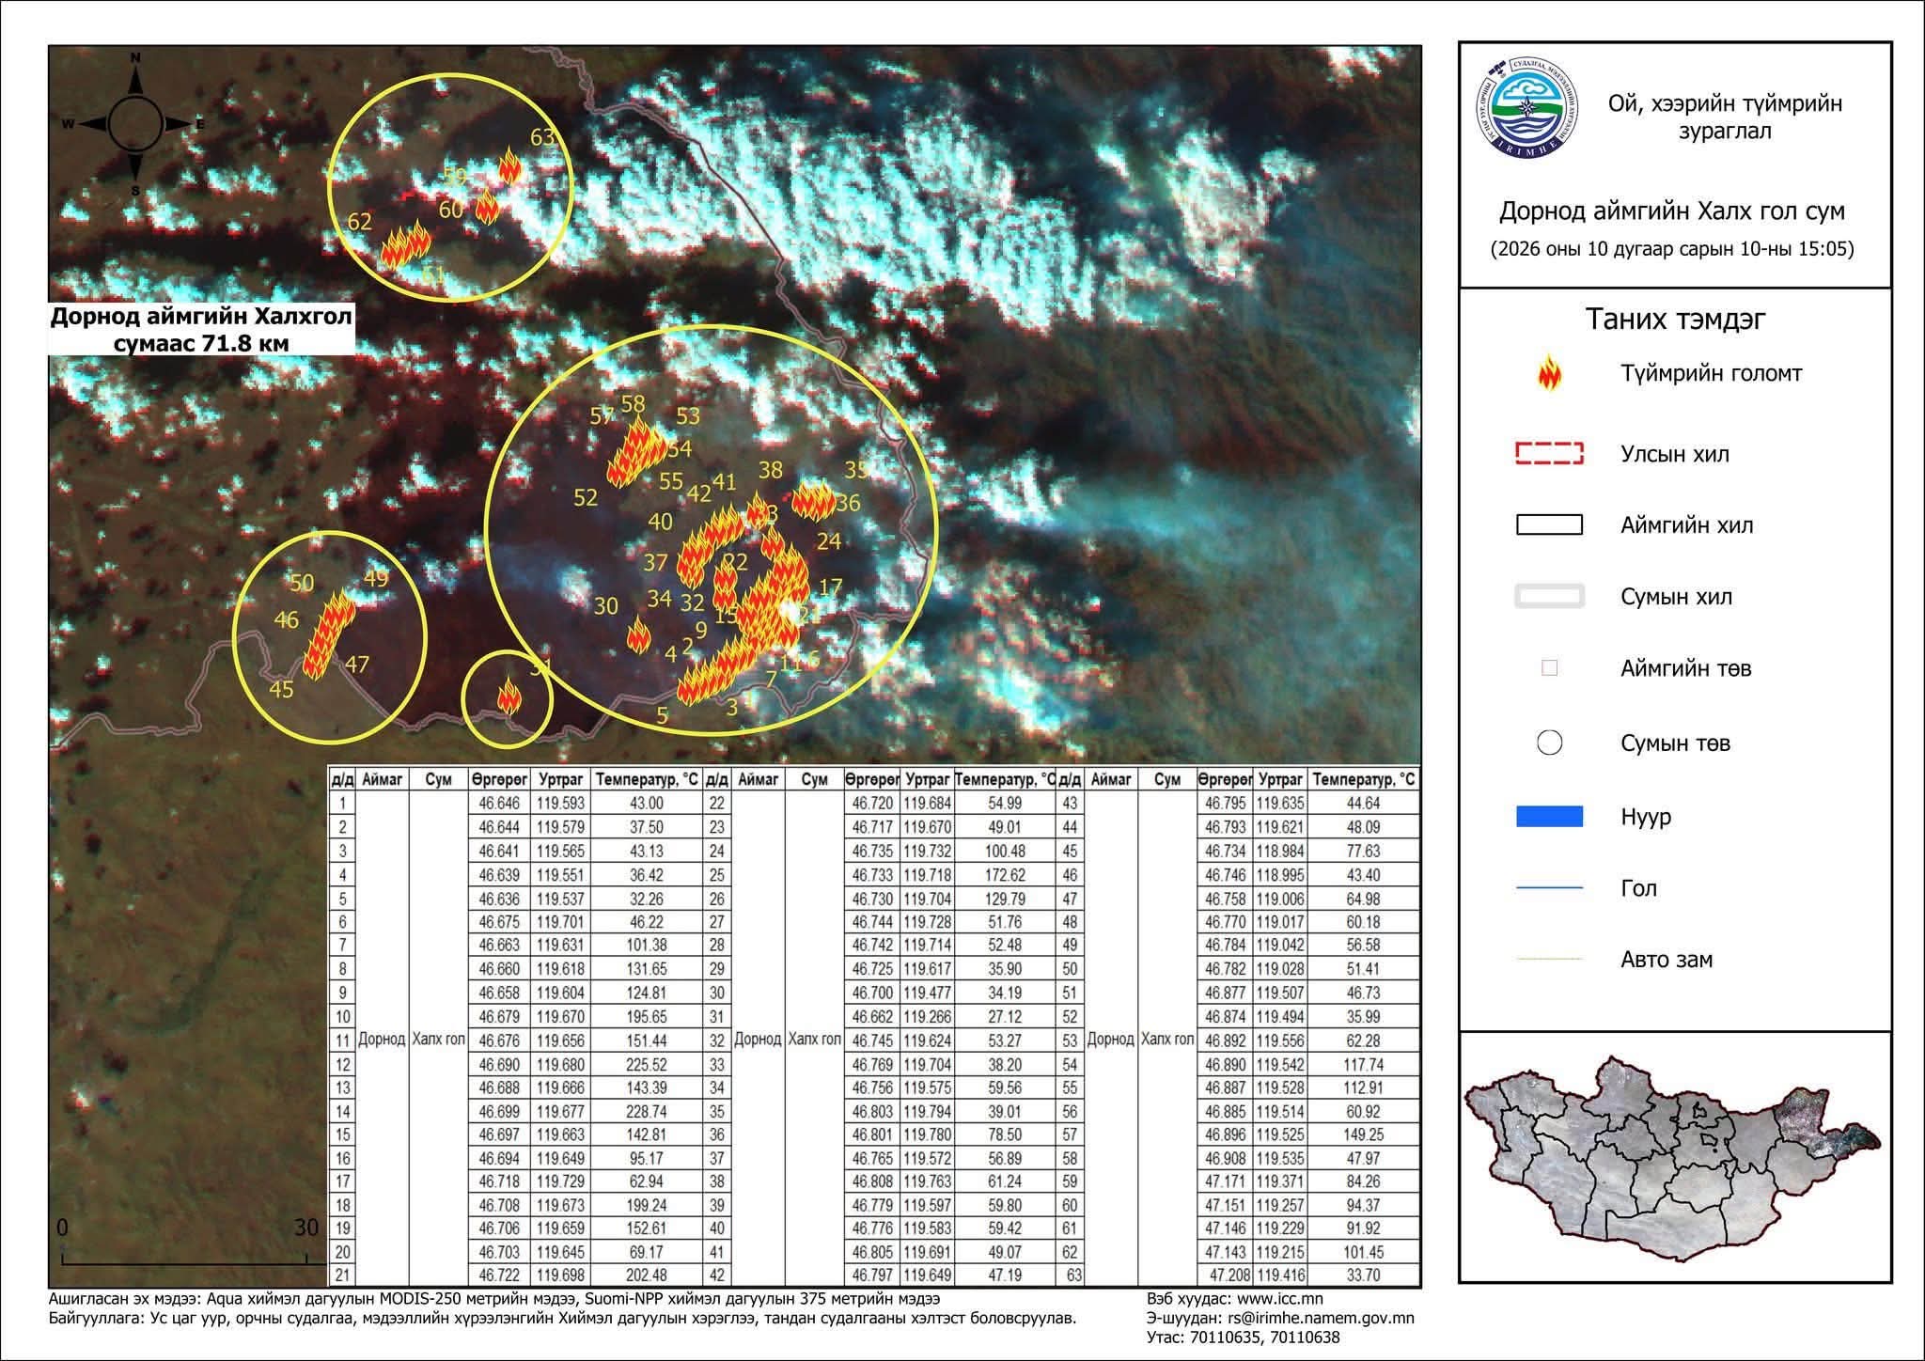Click the heading Дорнод аймгийн Халх гол сум
This screenshot has height=1361, width=1925.
pyautogui.click(x=1671, y=211)
